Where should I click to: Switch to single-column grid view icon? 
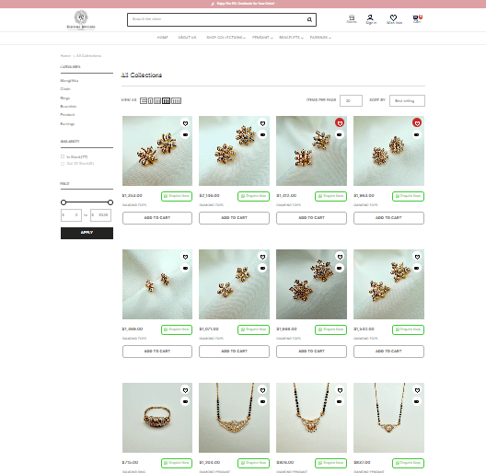[150, 100]
